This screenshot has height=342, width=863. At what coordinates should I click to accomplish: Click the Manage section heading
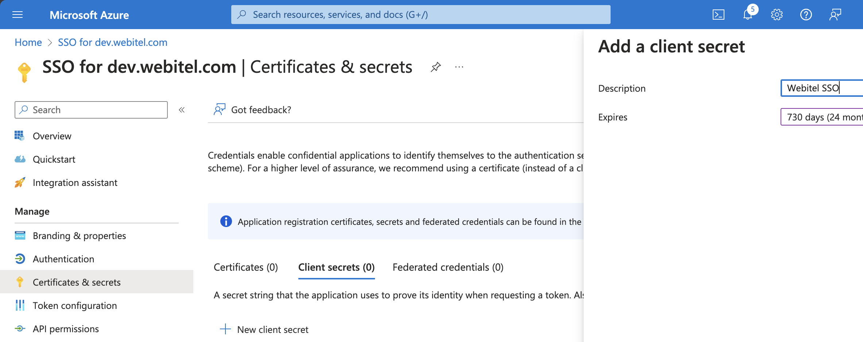click(x=32, y=211)
